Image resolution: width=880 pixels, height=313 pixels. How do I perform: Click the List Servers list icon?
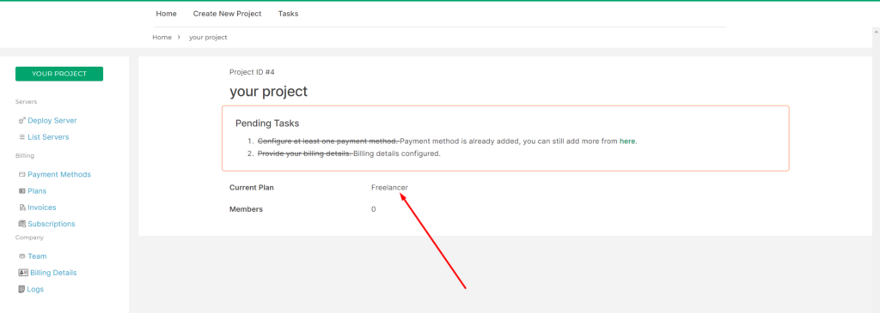(x=21, y=137)
